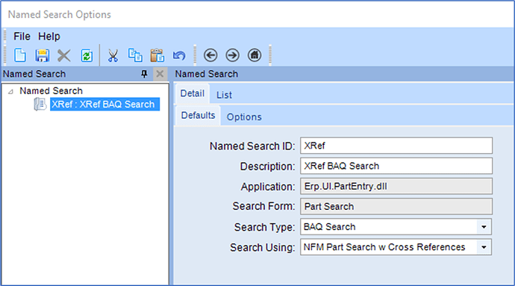The image size is (515, 286).
Task: Refresh using the green arrows icon
Action: coord(87,55)
